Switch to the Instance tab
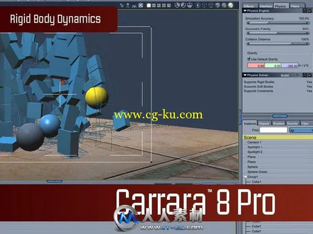Screen dimensions: 313x234 [250, 123]
